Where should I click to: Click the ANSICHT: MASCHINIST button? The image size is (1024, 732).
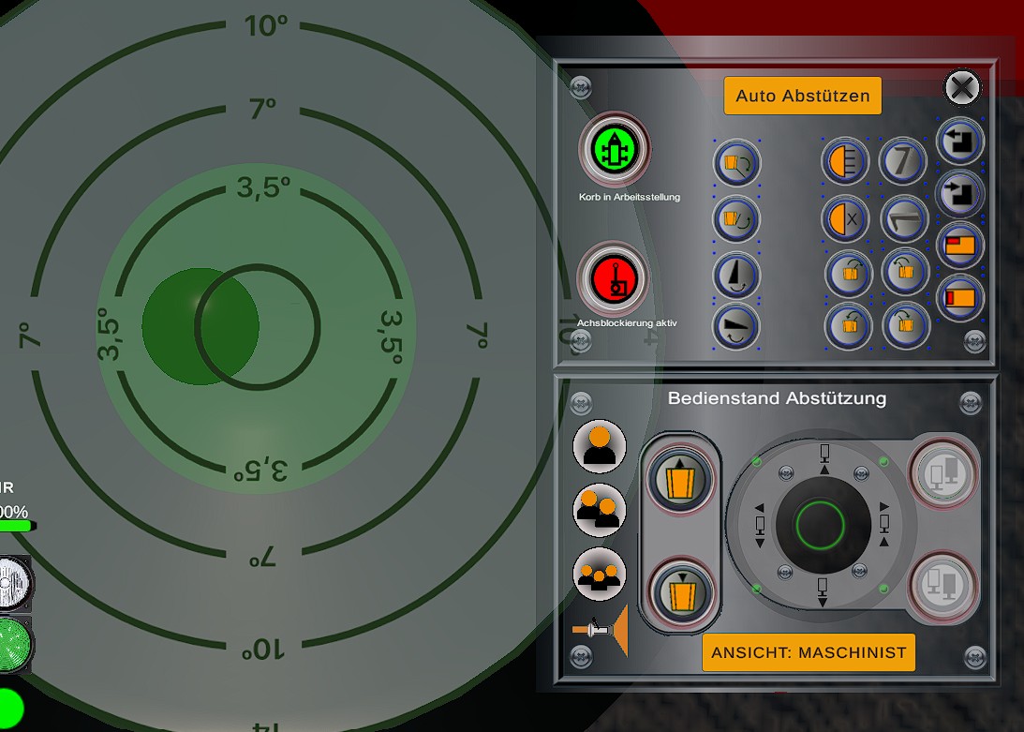809,652
